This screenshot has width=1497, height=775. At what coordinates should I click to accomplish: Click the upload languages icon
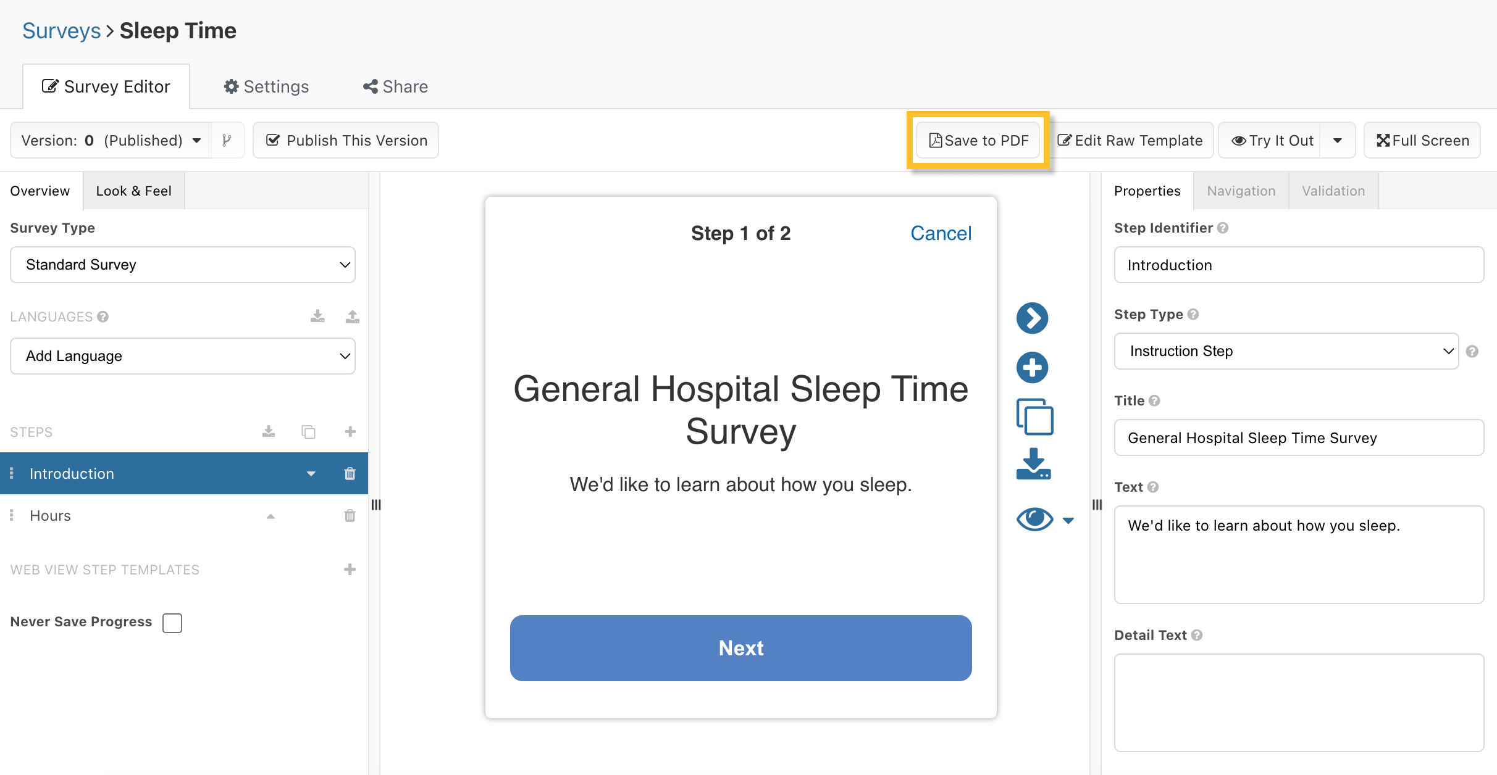352,317
